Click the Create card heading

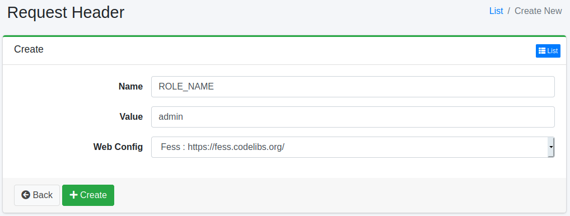(29, 49)
